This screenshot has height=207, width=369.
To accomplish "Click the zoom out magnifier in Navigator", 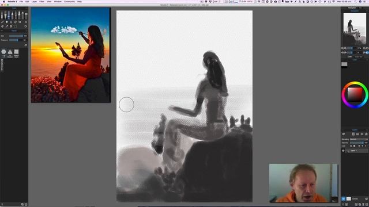I will point(342,48).
